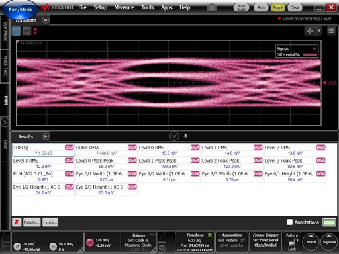This screenshot has width=339, height=254.
Task: Collapse the Signals legend box
Action: pyautogui.click(x=315, y=49)
